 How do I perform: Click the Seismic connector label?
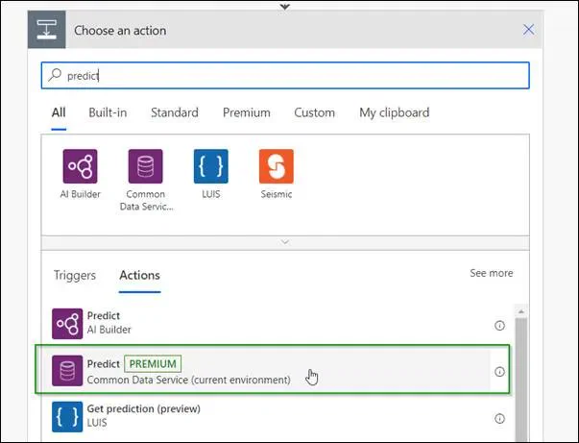277,194
